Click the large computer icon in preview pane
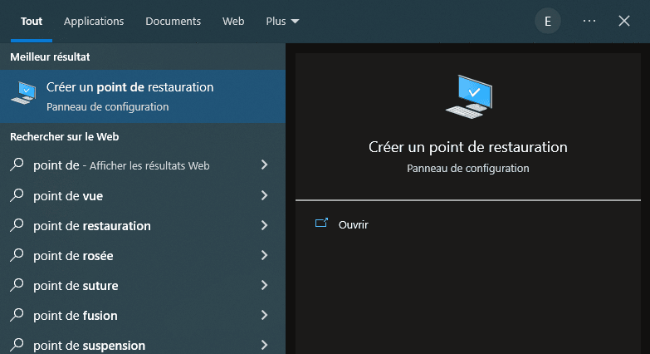 [x=469, y=96]
